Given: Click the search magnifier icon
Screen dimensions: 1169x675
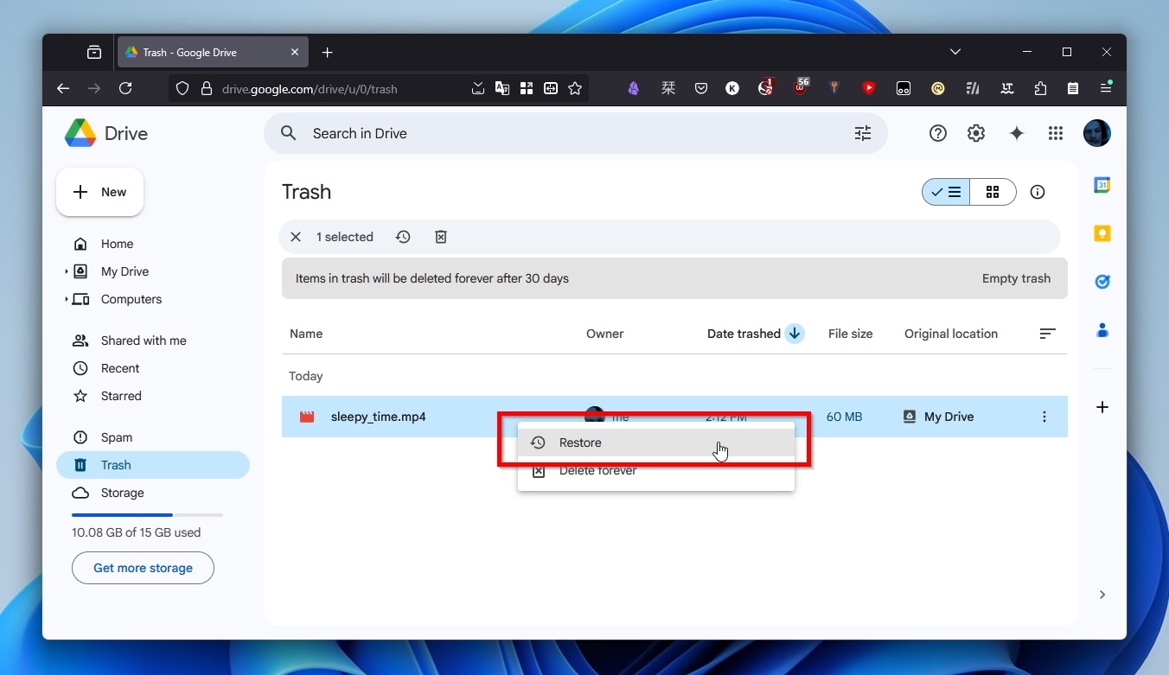Looking at the screenshot, I should [290, 133].
